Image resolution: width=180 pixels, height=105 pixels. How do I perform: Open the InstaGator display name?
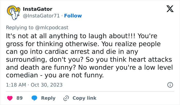38,9
